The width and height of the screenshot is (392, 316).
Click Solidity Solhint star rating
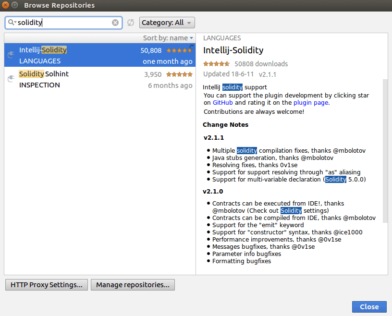pos(179,74)
